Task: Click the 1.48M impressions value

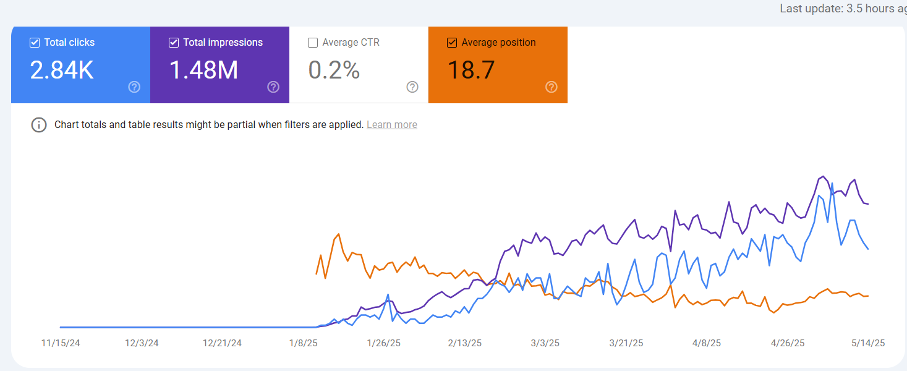Action: [203, 70]
